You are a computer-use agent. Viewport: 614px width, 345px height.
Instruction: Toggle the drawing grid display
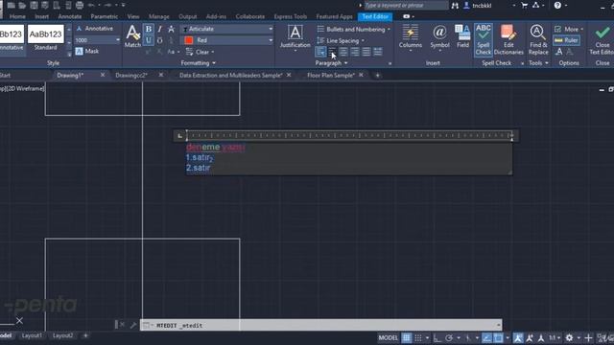[407, 338]
